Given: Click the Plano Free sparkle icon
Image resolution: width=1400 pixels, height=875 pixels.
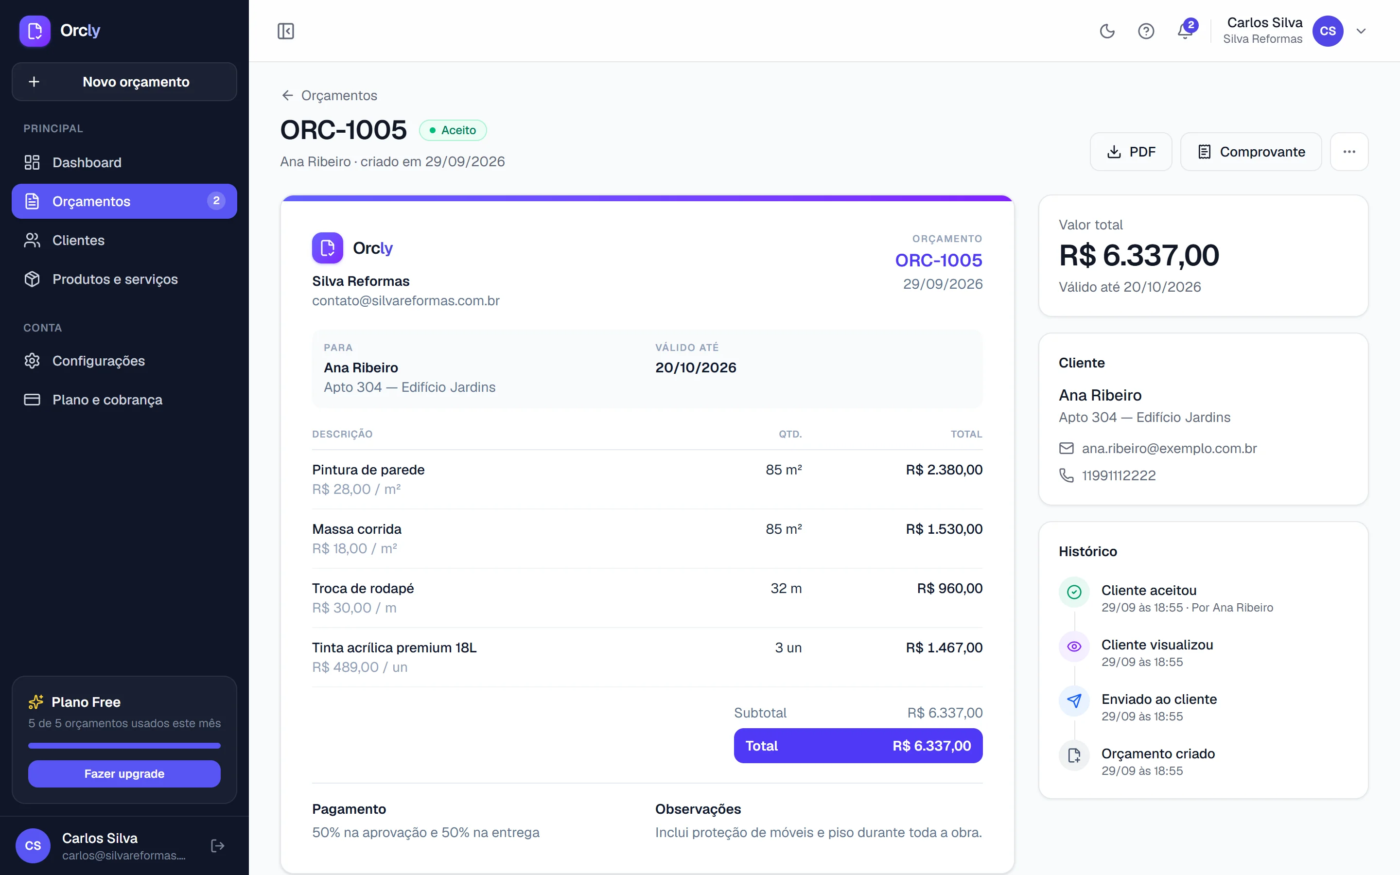Looking at the screenshot, I should (36, 702).
